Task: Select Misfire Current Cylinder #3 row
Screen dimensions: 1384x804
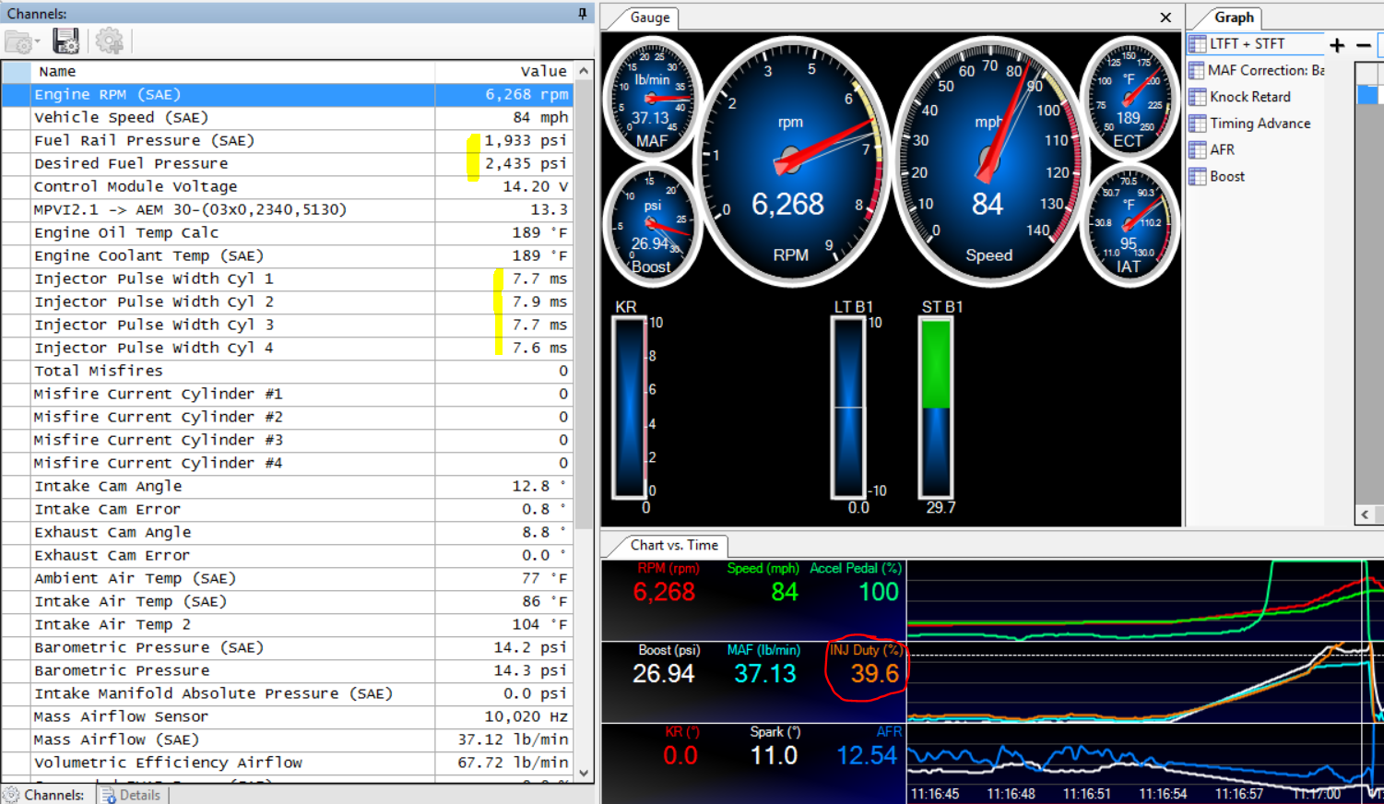Action: point(288,440)
